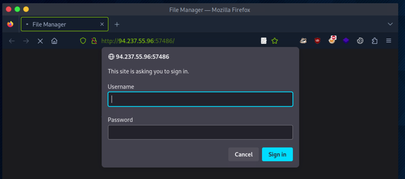
Task: Click the uBlock Origin extension icon
Action: pos(317,41)
